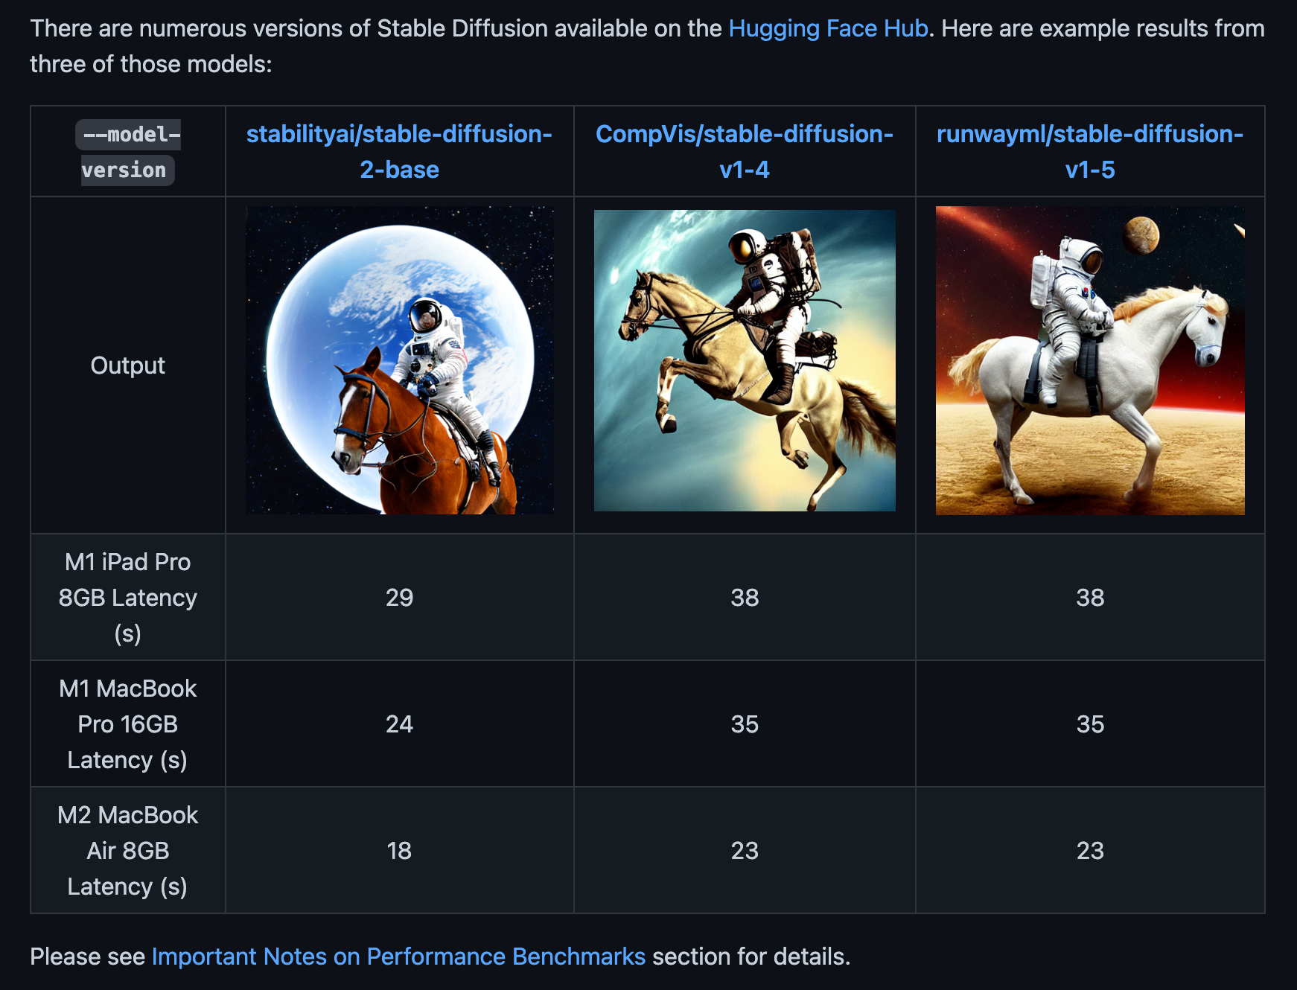Click CompVis v1-4 MacBook Air latency 23
The image size is (1297, 990).
point(745,850)
